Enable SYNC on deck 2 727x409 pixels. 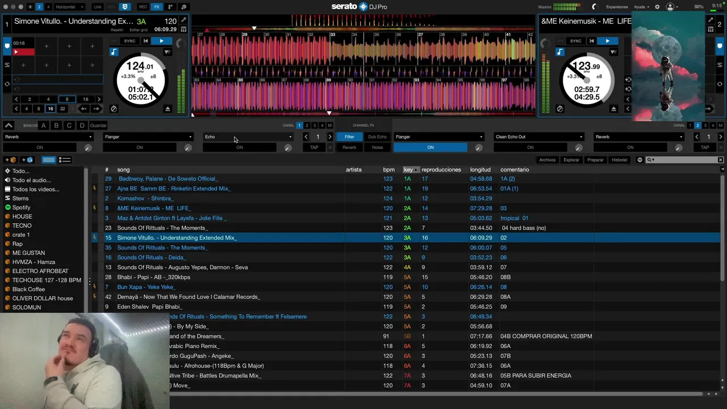pos(575,41)
